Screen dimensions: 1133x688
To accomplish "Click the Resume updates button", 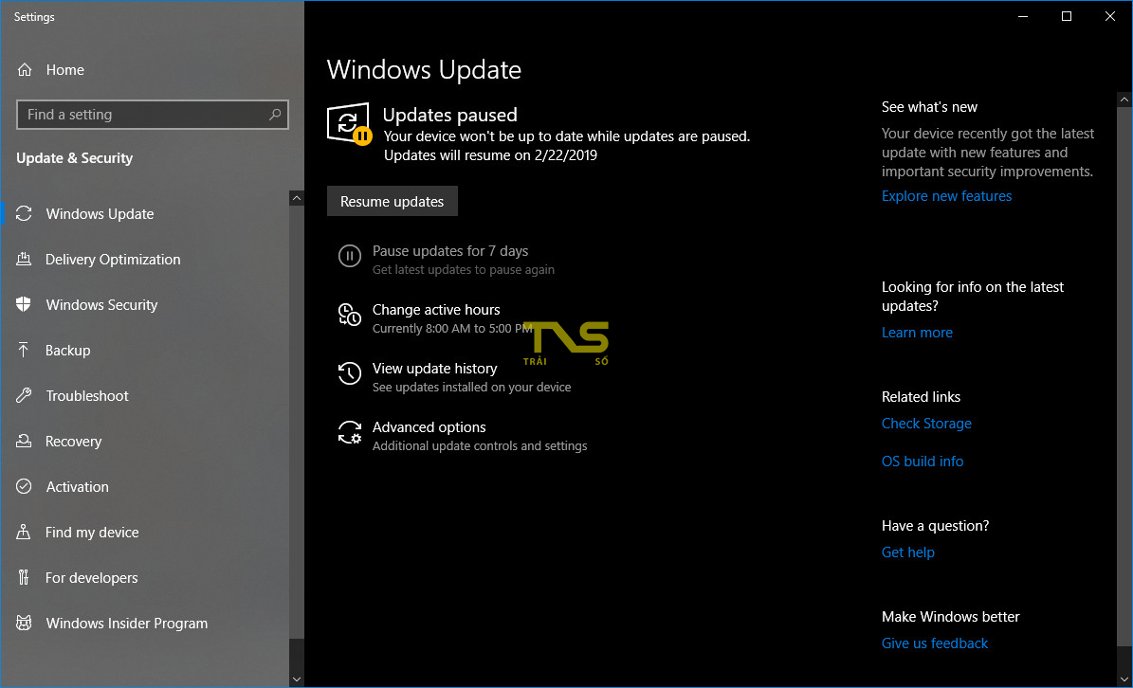I will 393,202.
